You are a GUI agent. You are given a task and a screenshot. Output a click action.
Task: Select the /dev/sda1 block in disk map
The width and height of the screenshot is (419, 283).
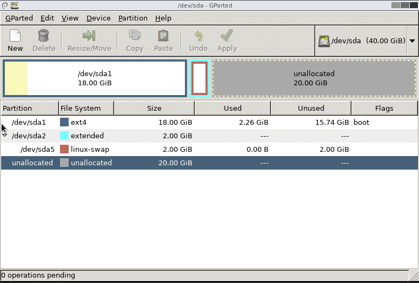95,78
